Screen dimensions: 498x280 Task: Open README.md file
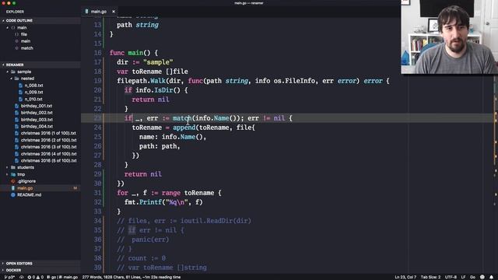coord(30,195)
